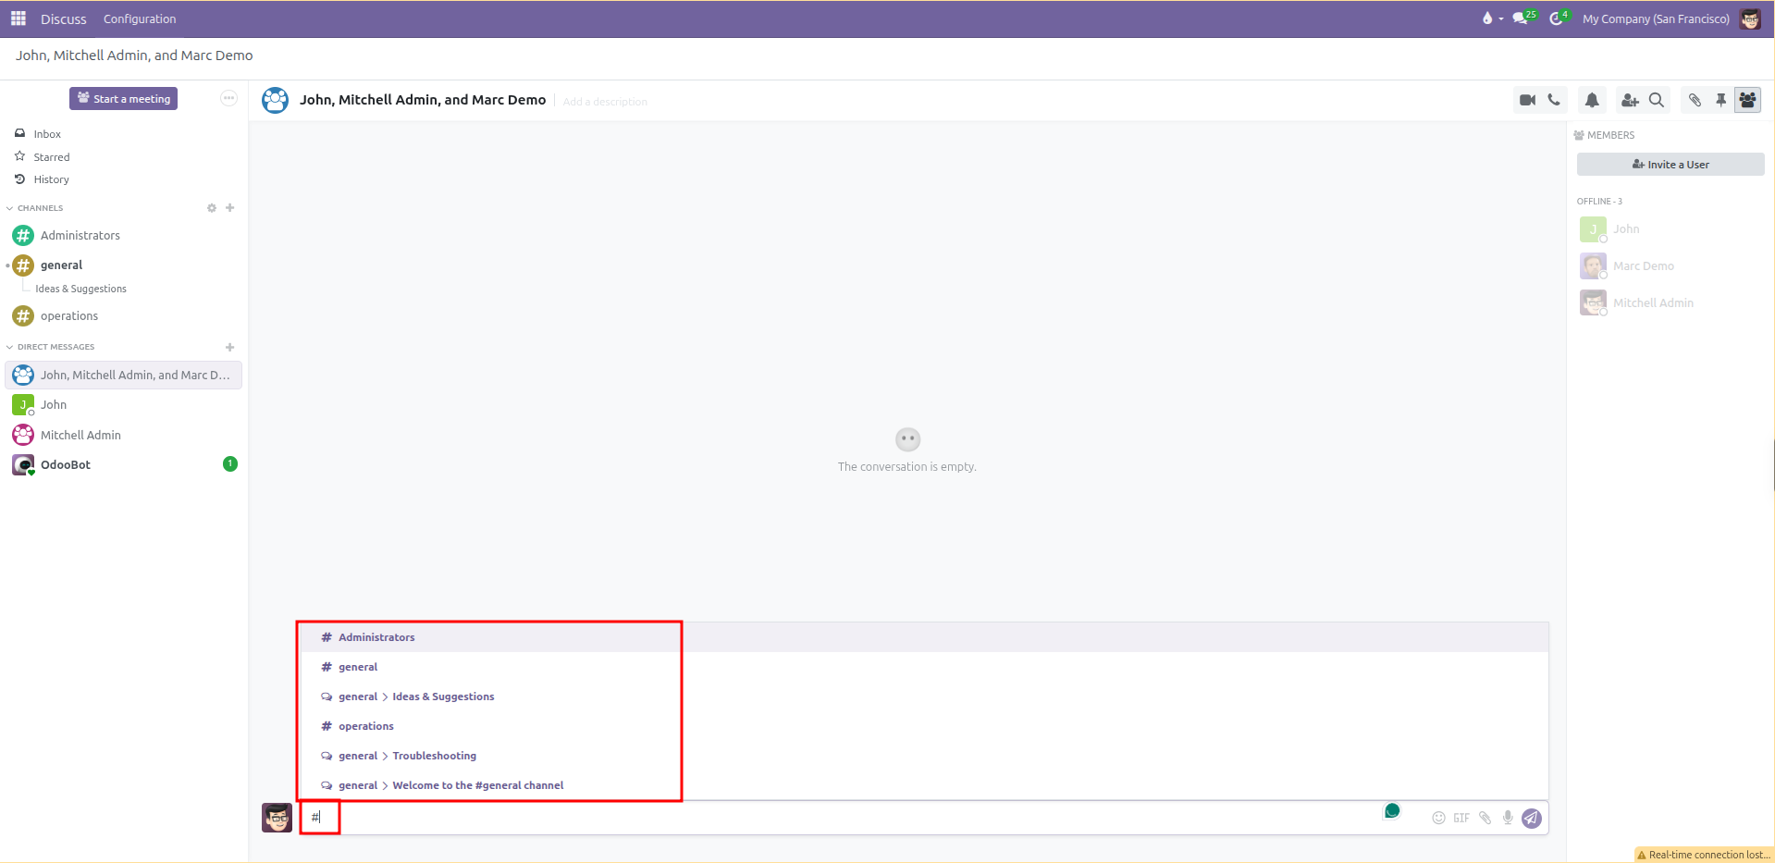Image resolution: width=1775 pixels, height=863 pixels.
Task: Click the debug drop icon in navbar
Action: (x=1487, y=18)
